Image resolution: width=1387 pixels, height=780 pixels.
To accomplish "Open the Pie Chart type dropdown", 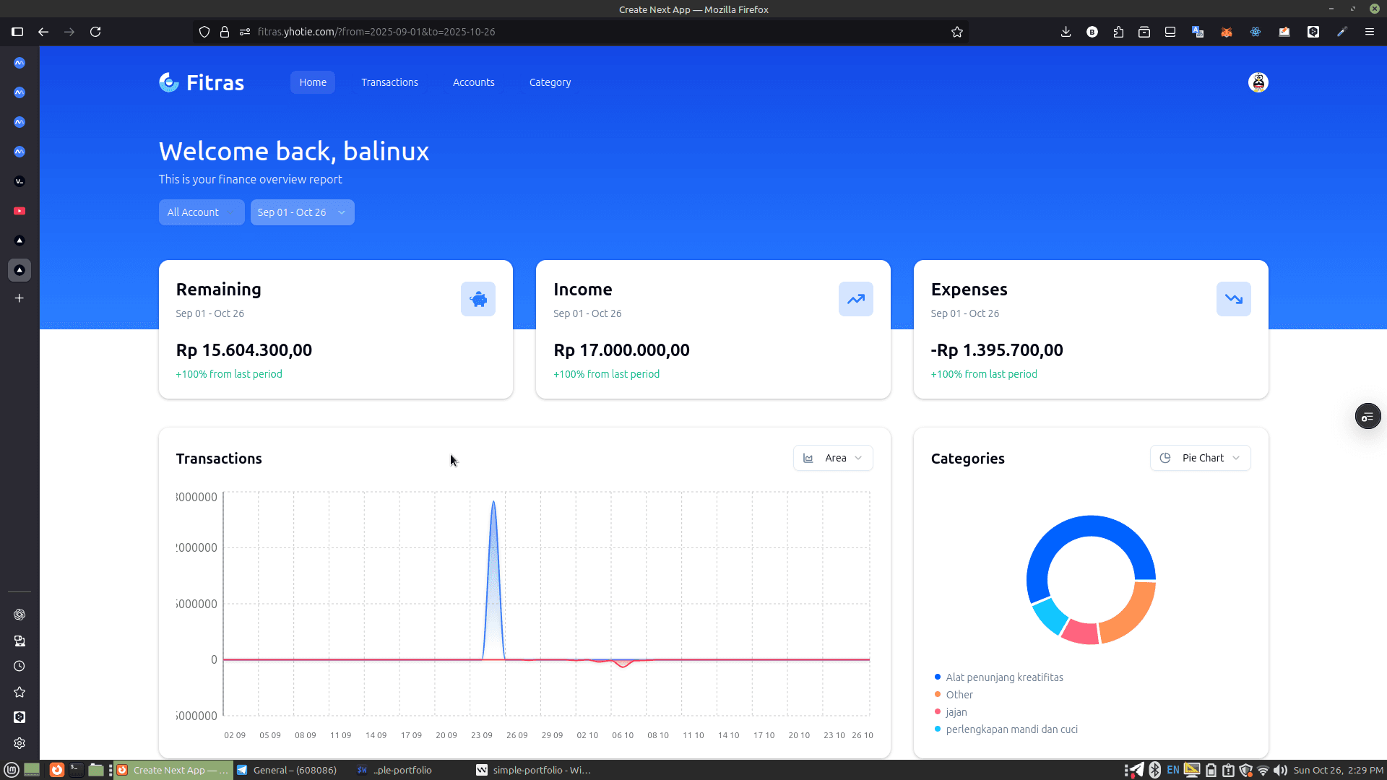I will coord(1200,458).
